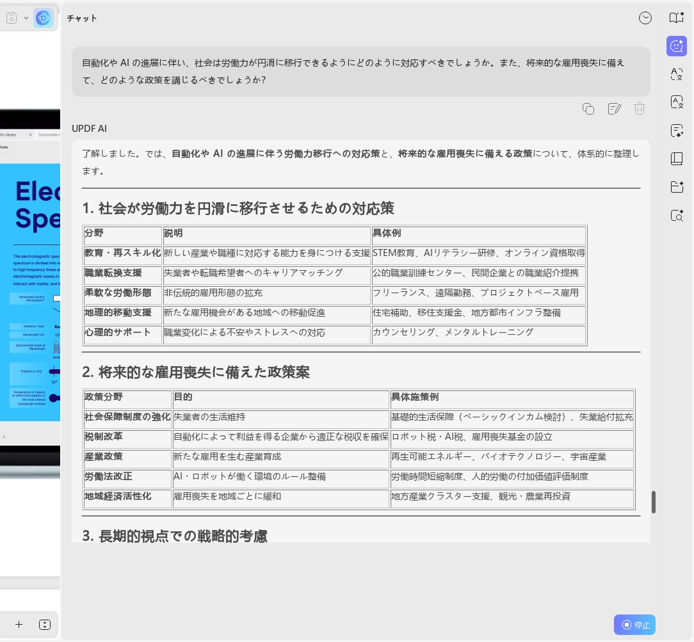Click the 労働時間短縮制度 cell
This screenshot has height=642, width=694.
point(512,478)
